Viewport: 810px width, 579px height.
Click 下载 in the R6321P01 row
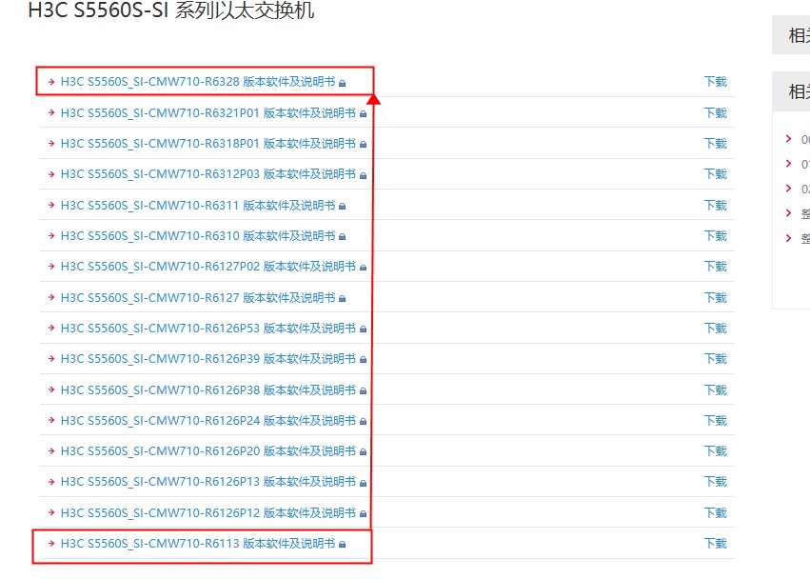point(716,112)
